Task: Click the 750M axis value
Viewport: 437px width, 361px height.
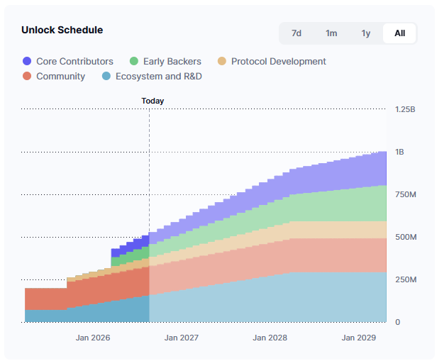Action: [x=406, y=195]
